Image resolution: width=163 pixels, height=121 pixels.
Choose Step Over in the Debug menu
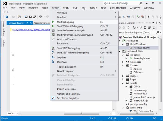point(84,62)
